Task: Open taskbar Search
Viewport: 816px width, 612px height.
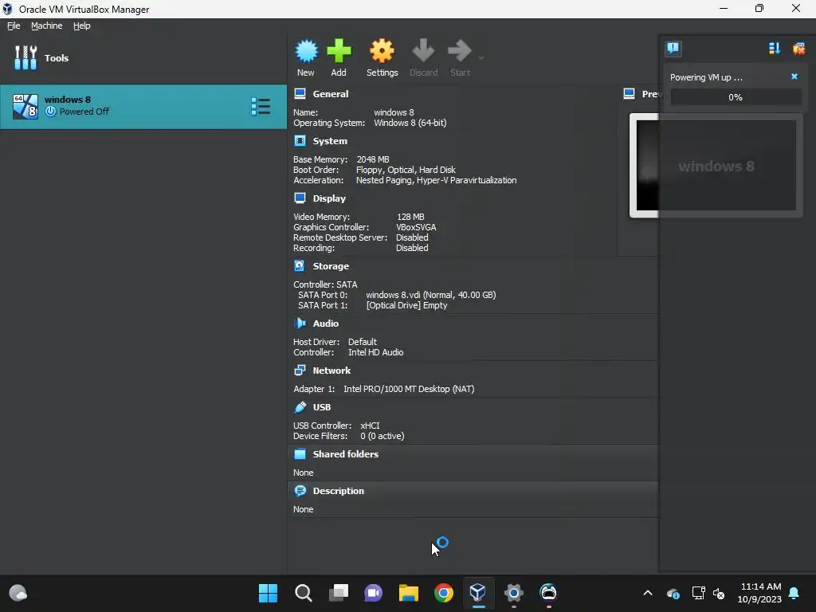Action: pos(304,593)
